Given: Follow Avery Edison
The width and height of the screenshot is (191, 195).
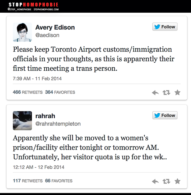Looking at the screenshot, I should point(165,27).
